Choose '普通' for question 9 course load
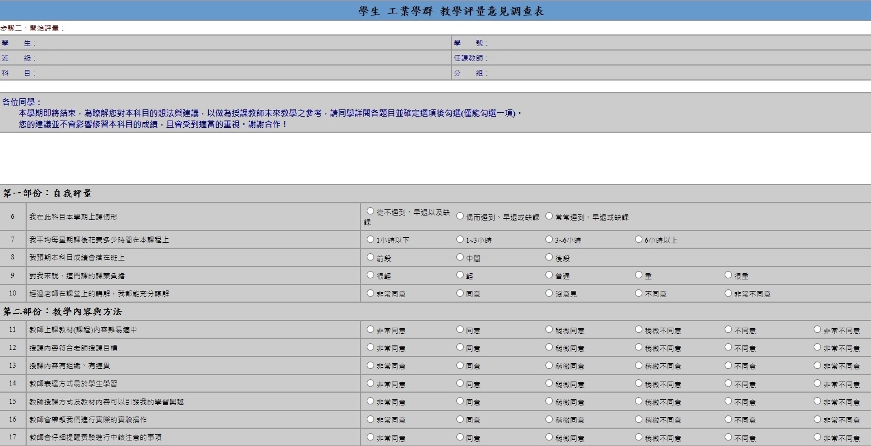This screenshot has height=446, width=871. pyautogui.click(x=549, y=275)
